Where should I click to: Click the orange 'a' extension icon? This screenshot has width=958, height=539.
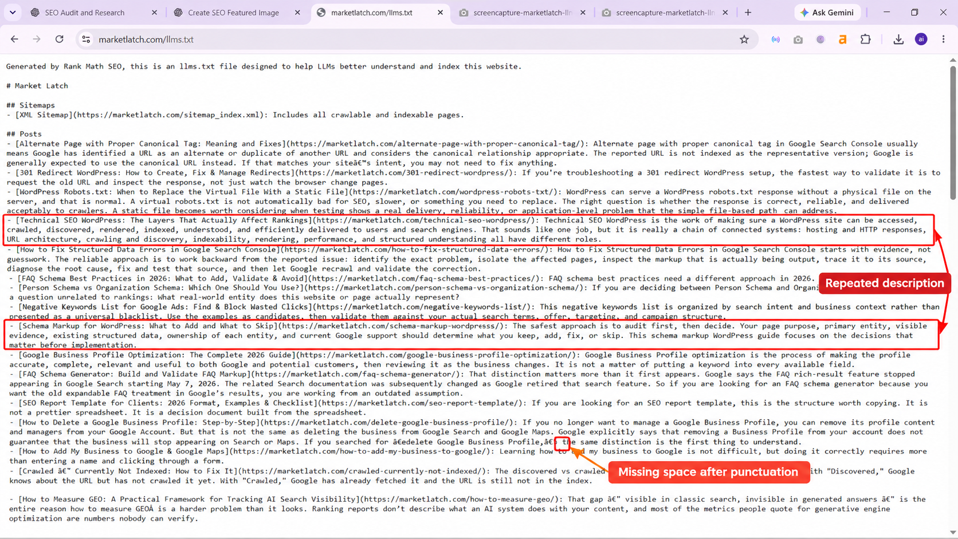click(842, 40)
